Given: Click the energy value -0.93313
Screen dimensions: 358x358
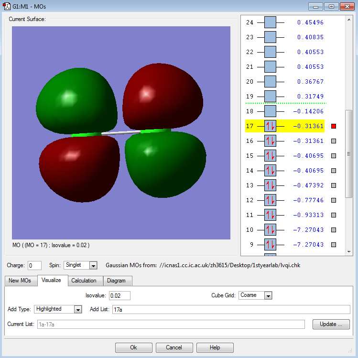Looking at the screenshot, I should (x=308, y=215).
